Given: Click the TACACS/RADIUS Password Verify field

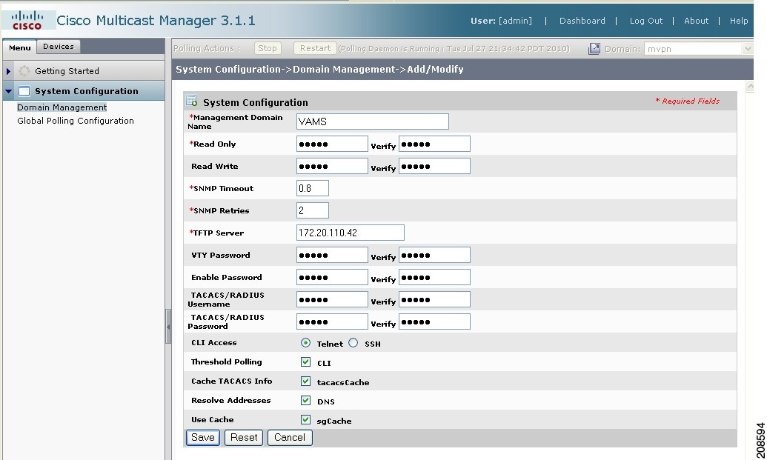Looking at the screenshot, I should (x=434, y=321).
